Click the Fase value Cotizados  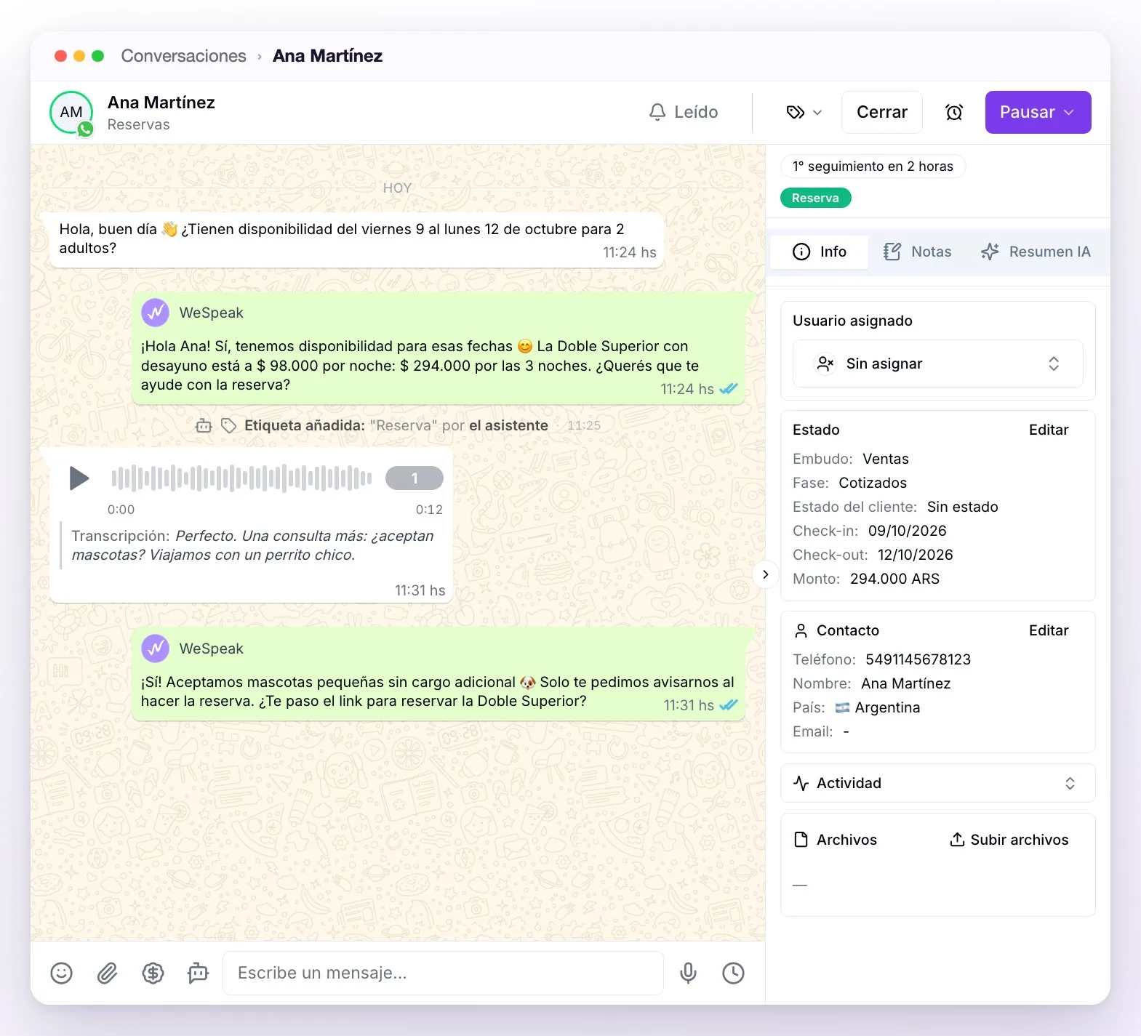[873, 483]
